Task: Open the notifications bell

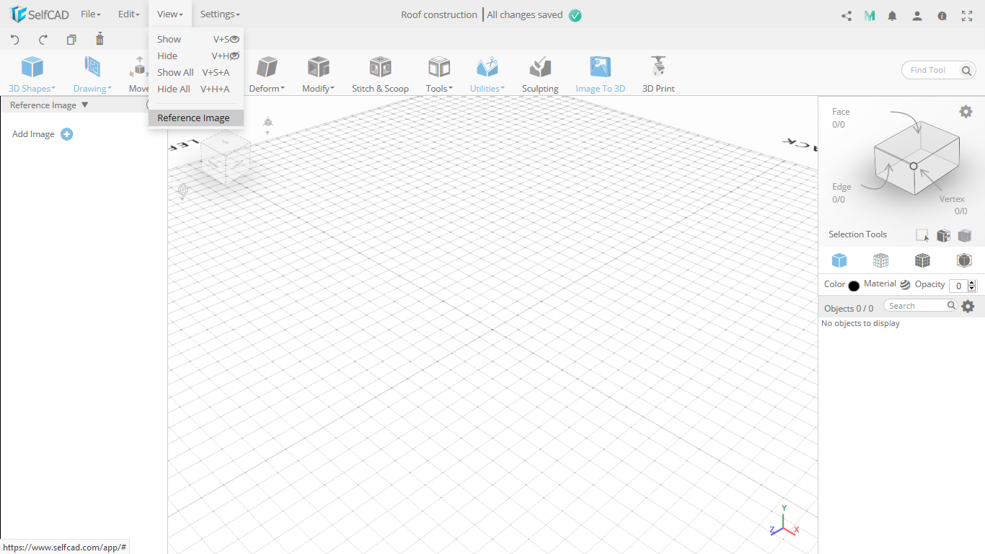Action: (x=893, y=15)
